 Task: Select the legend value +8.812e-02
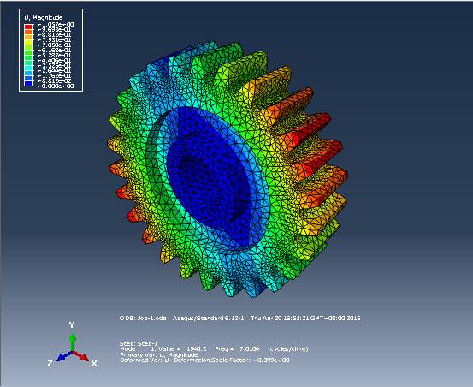coord(54,80)
